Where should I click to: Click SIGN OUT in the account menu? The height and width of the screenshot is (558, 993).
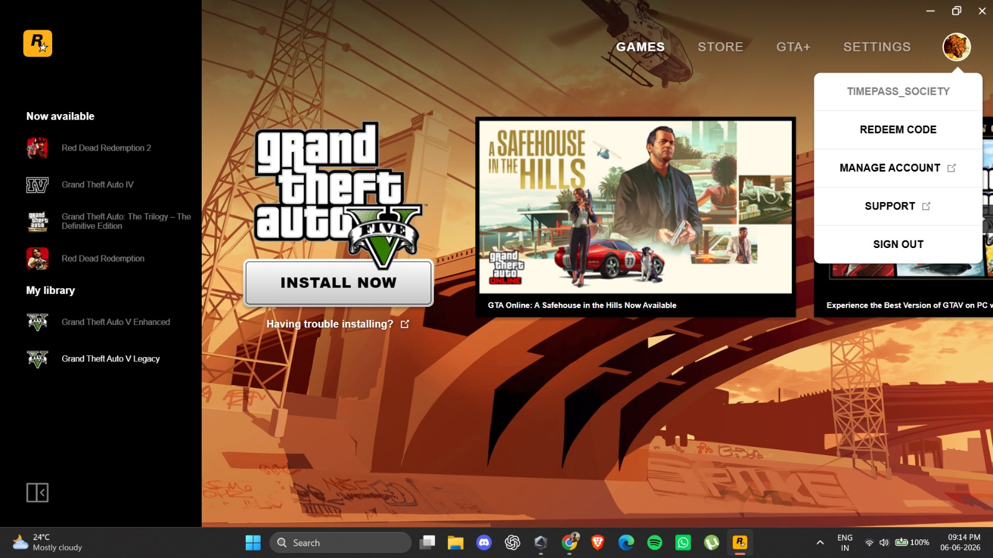[x=898, y=244]
